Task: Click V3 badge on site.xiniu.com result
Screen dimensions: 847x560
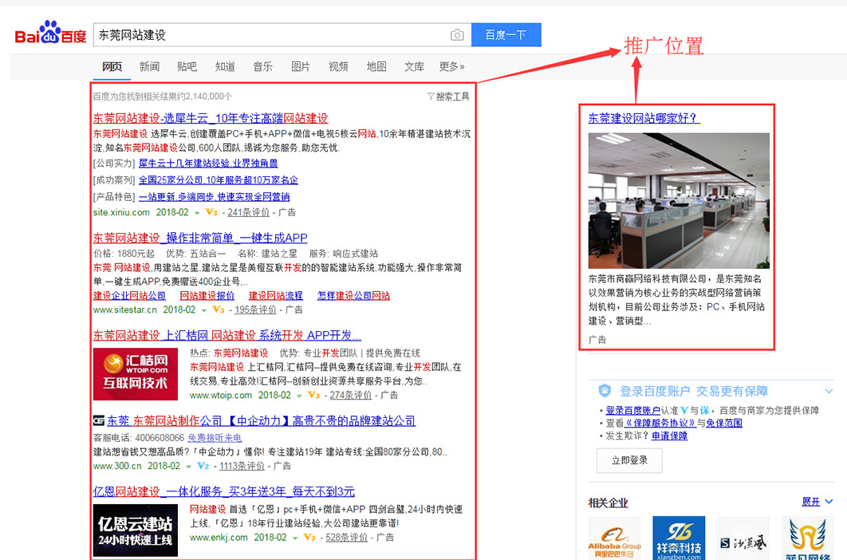Action: coord(211,212)
